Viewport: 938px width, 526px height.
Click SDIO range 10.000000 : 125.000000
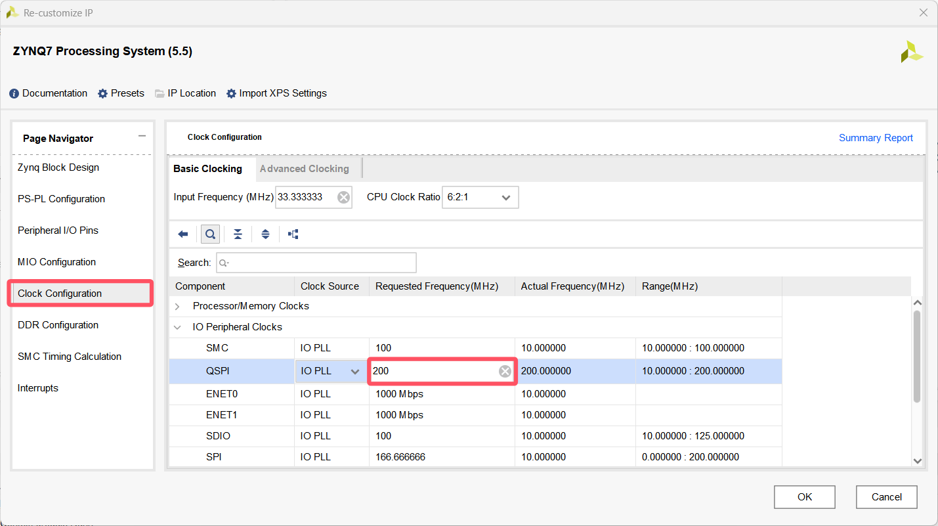693,436
